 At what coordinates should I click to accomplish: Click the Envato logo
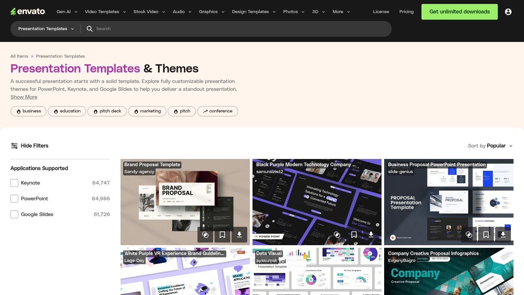pos(28,11)
